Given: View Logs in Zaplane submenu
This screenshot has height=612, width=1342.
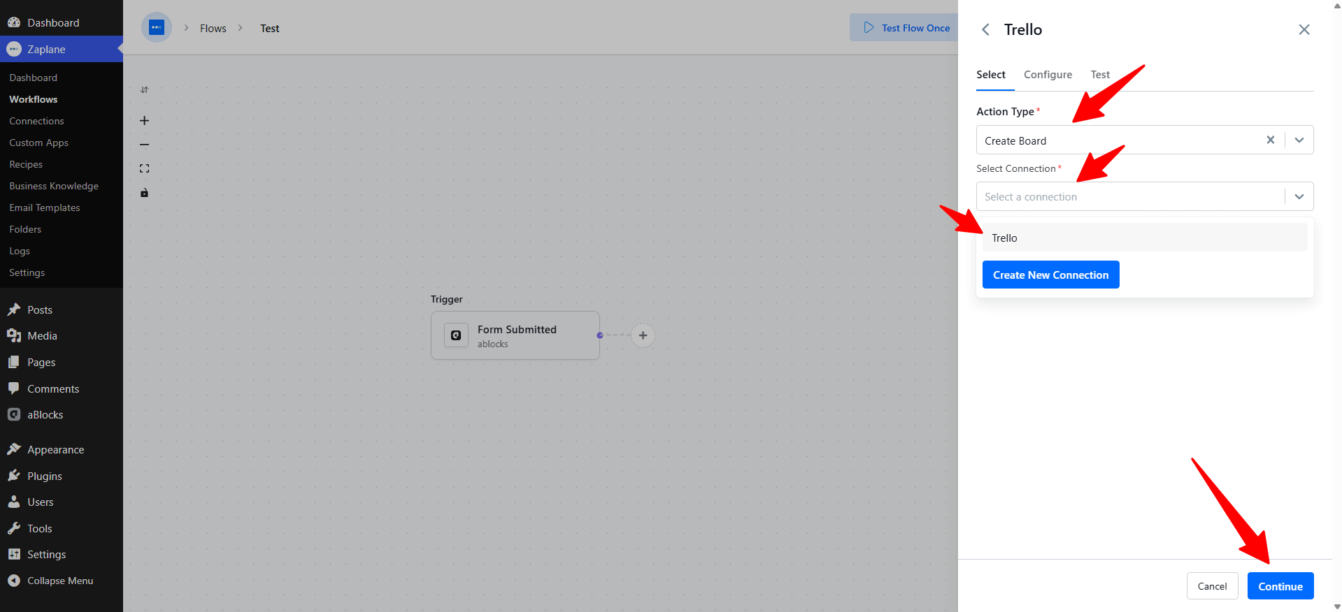Looking at the screenshot, I should pos(20,251).
